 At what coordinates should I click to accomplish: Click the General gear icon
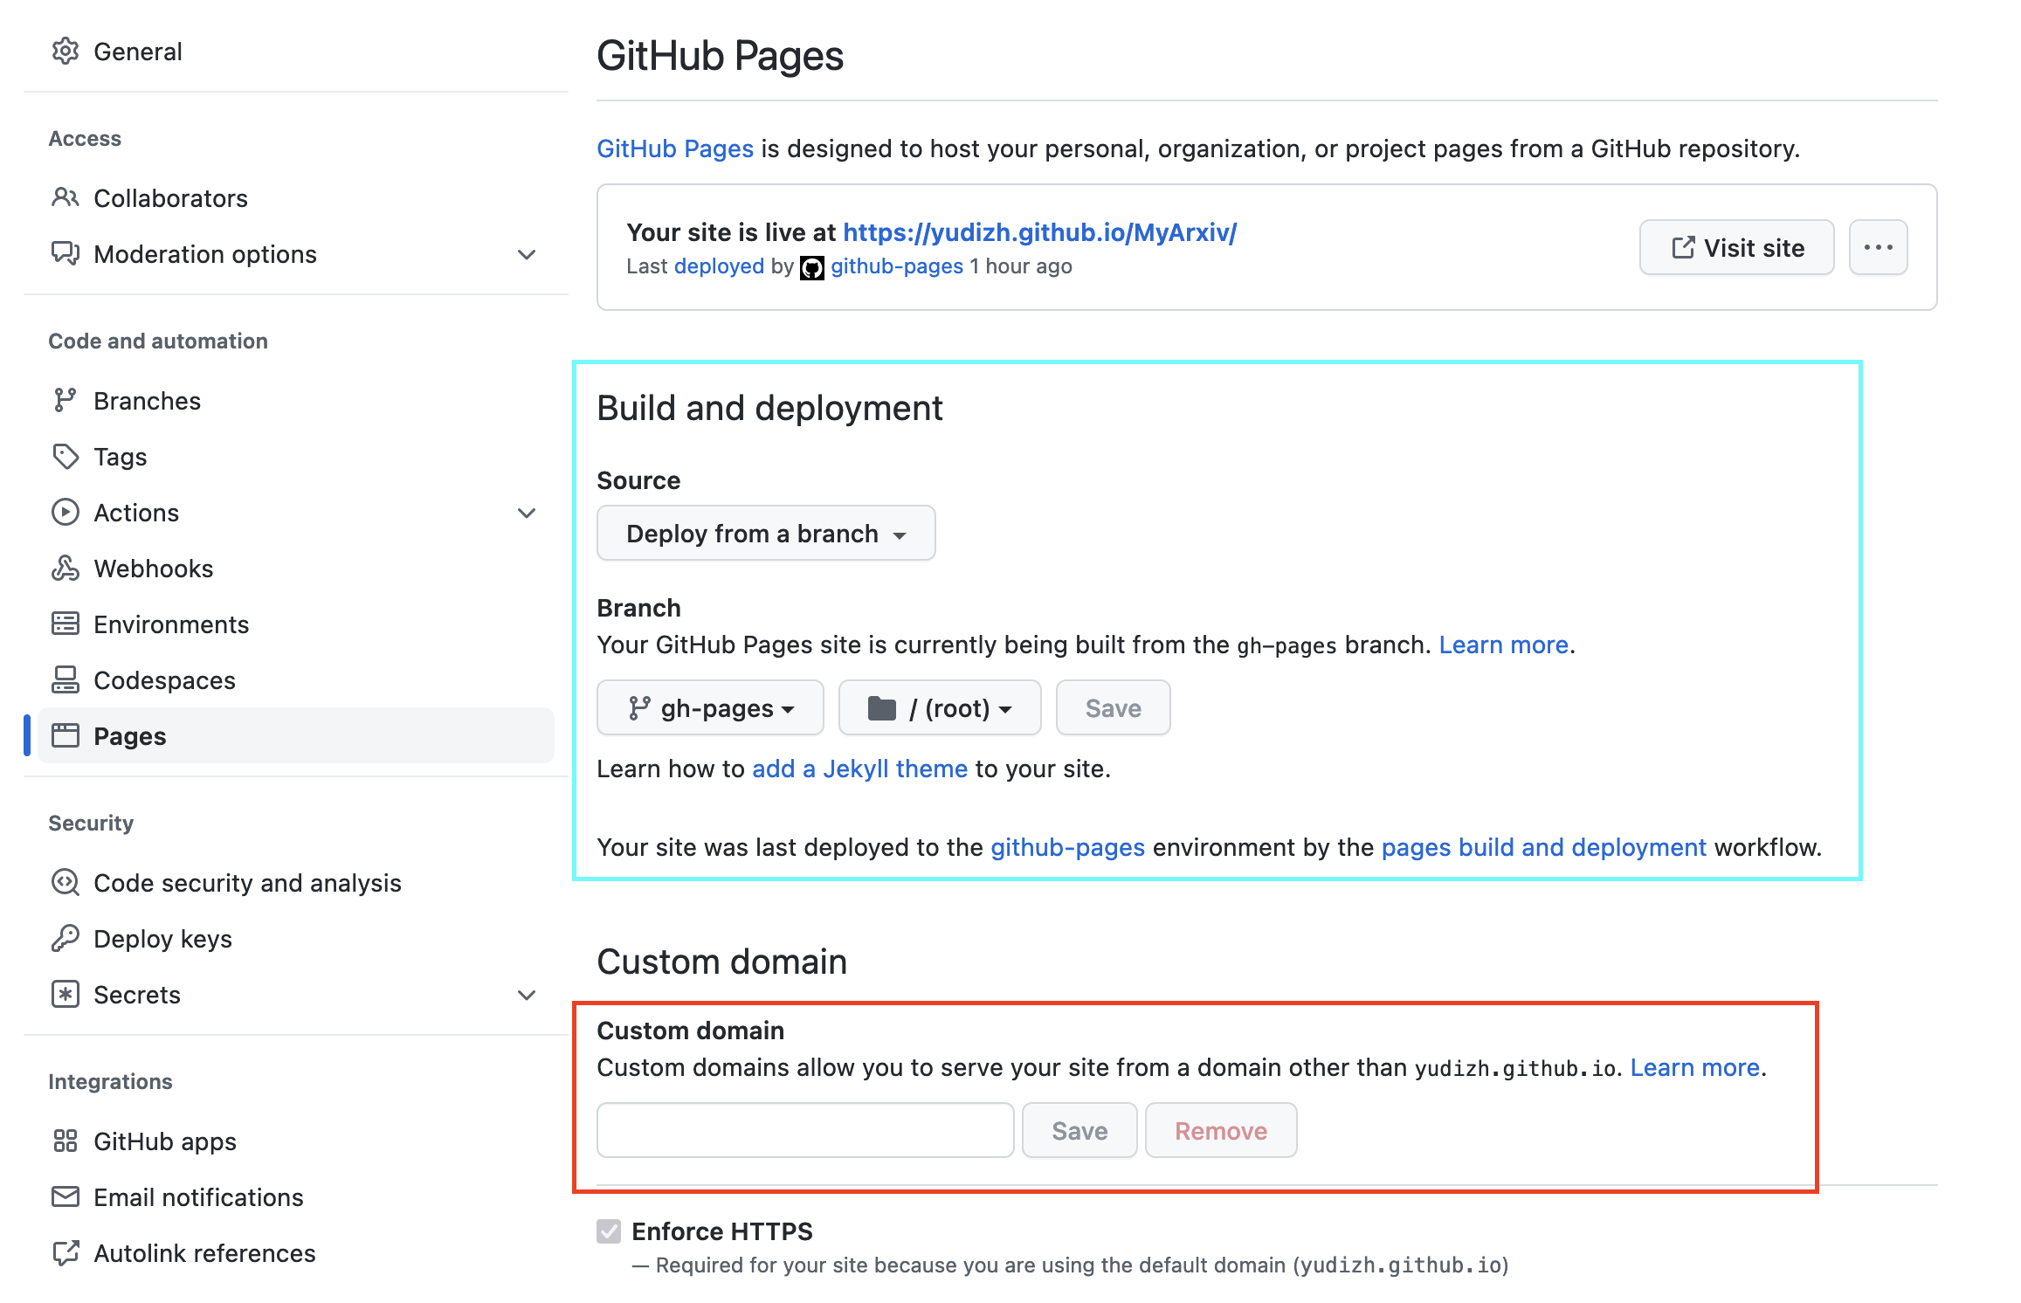tap(66, 52)
